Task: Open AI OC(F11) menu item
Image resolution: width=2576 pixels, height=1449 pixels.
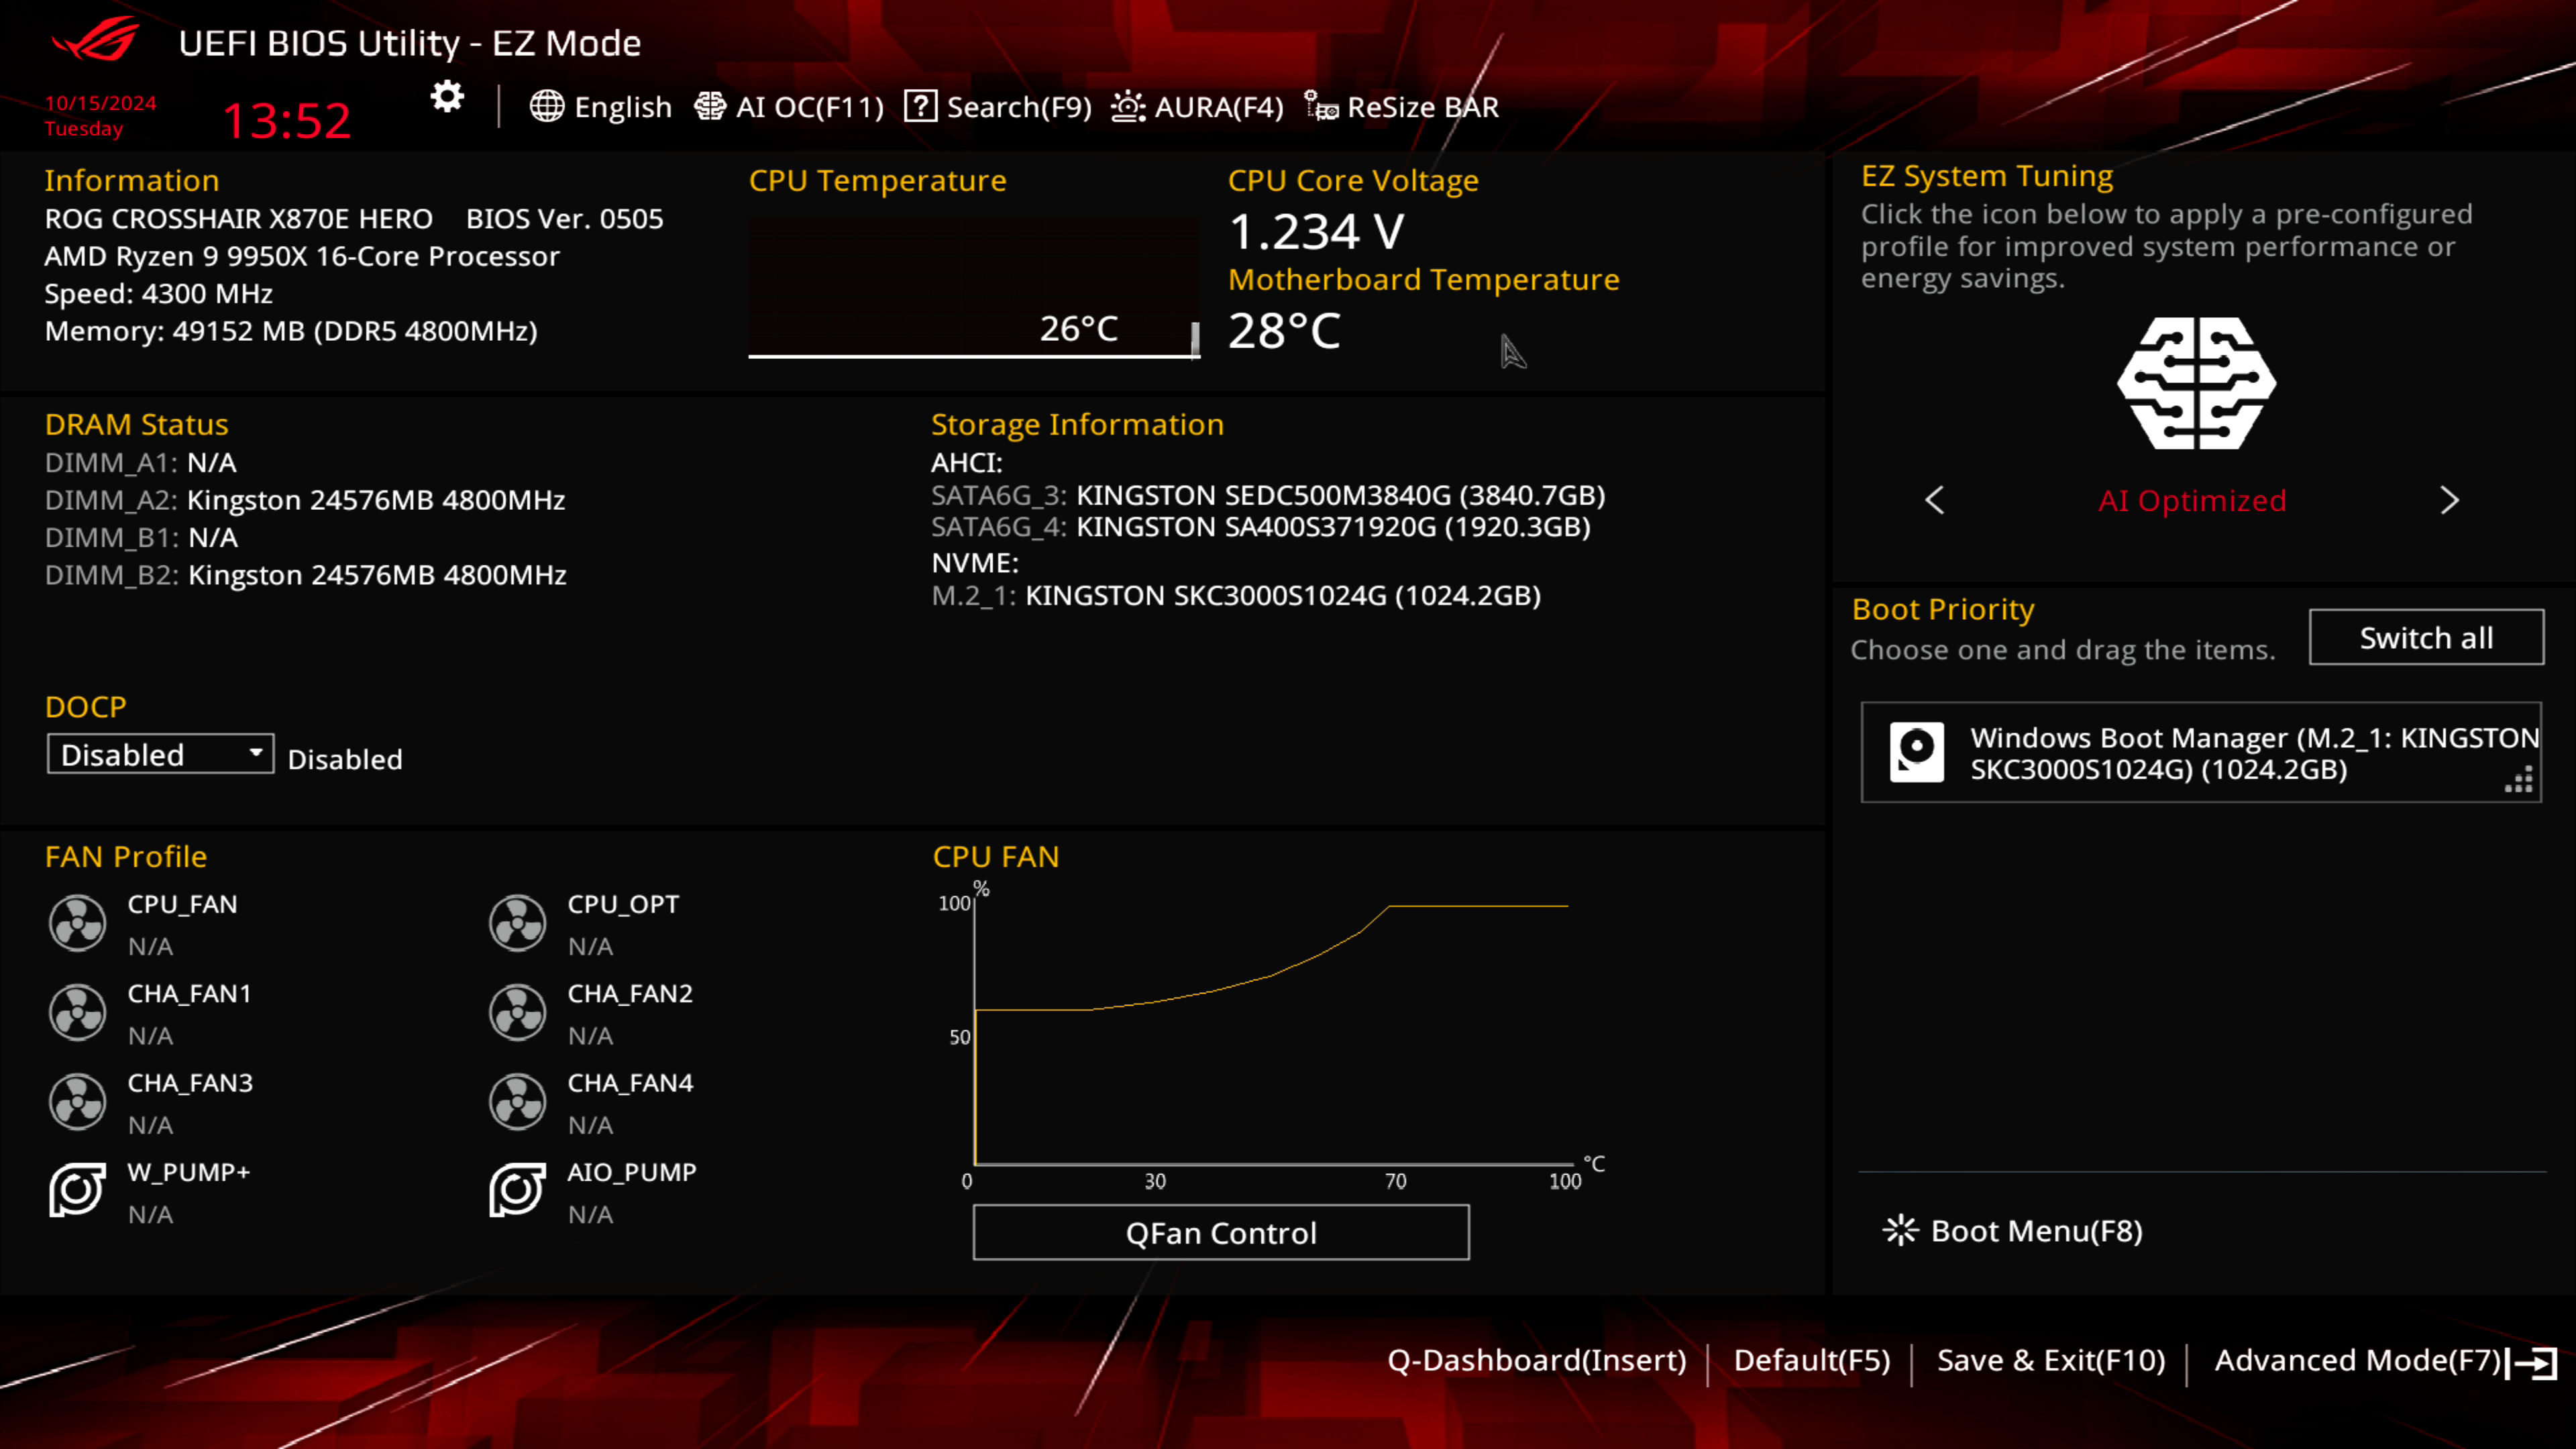Action: click(790, 107)
